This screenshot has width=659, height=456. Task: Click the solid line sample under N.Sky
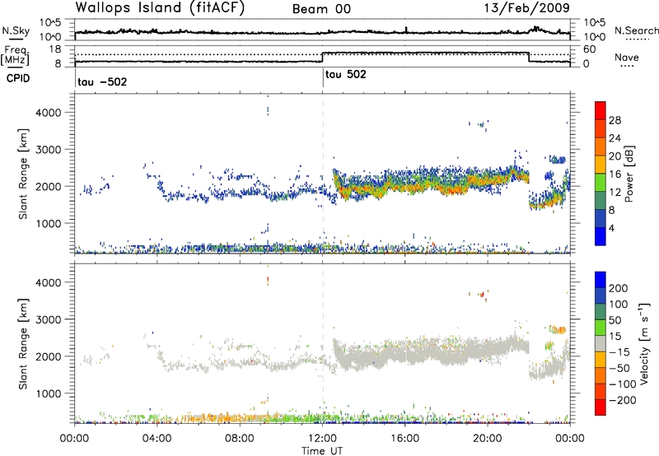15,40
